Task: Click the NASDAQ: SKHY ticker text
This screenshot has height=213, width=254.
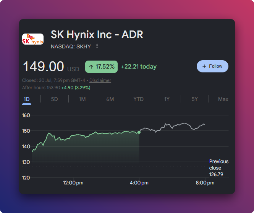Action: [x=71, y=46]
